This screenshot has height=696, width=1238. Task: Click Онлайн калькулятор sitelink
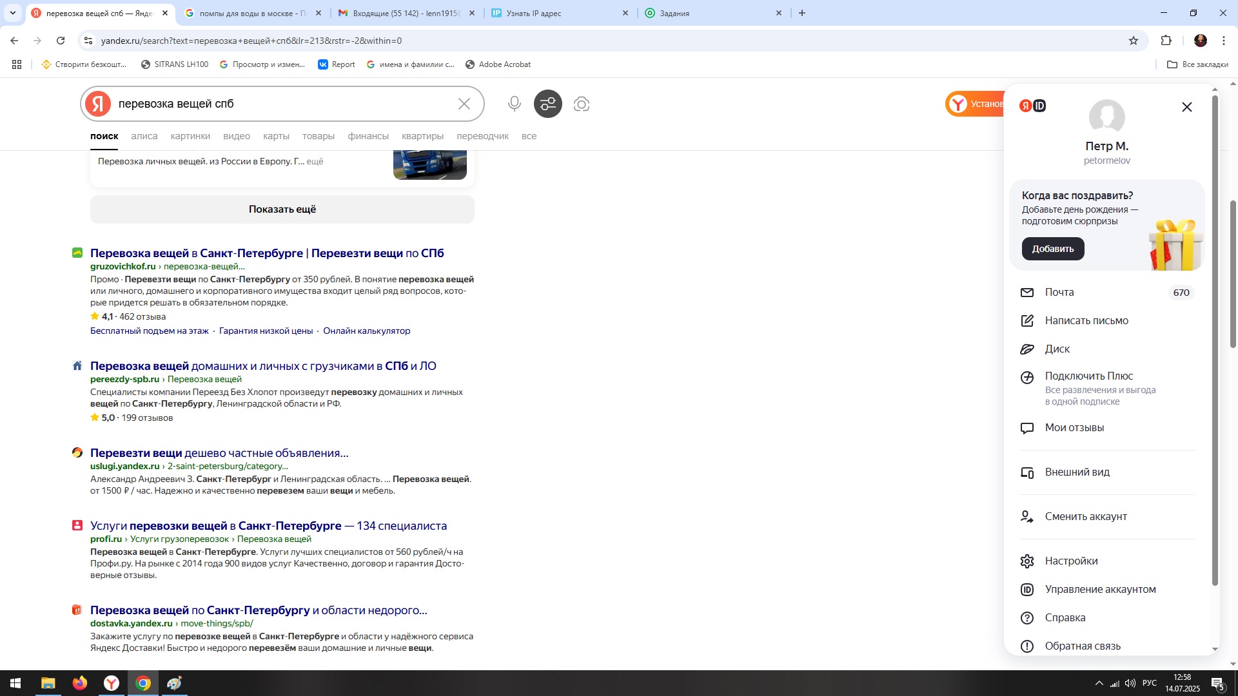pos(366,331)
